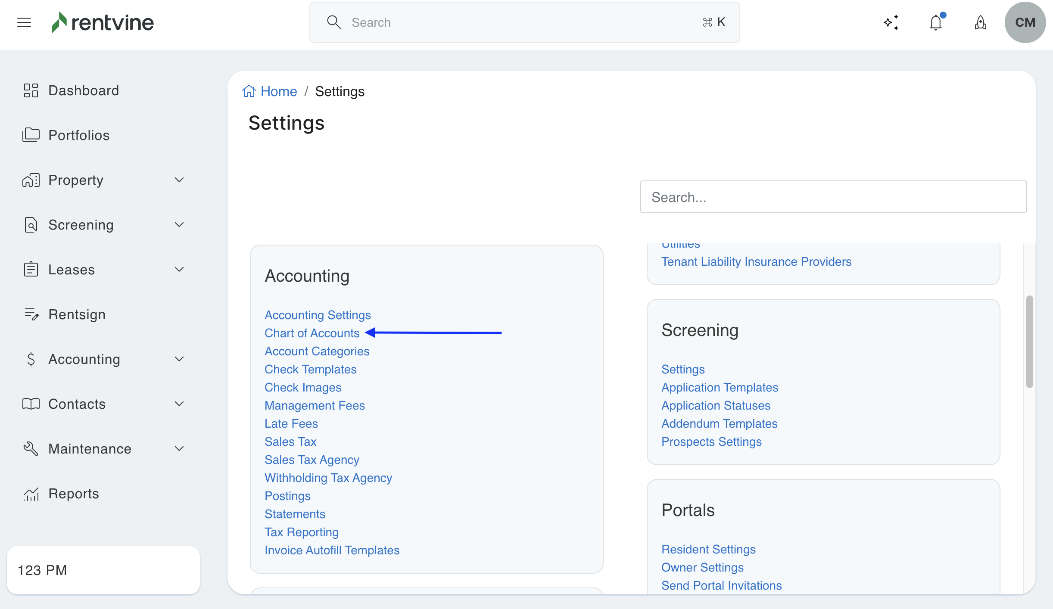Open the Chart of Accounts link
The image size is (1053, 609).
point(312,333)
